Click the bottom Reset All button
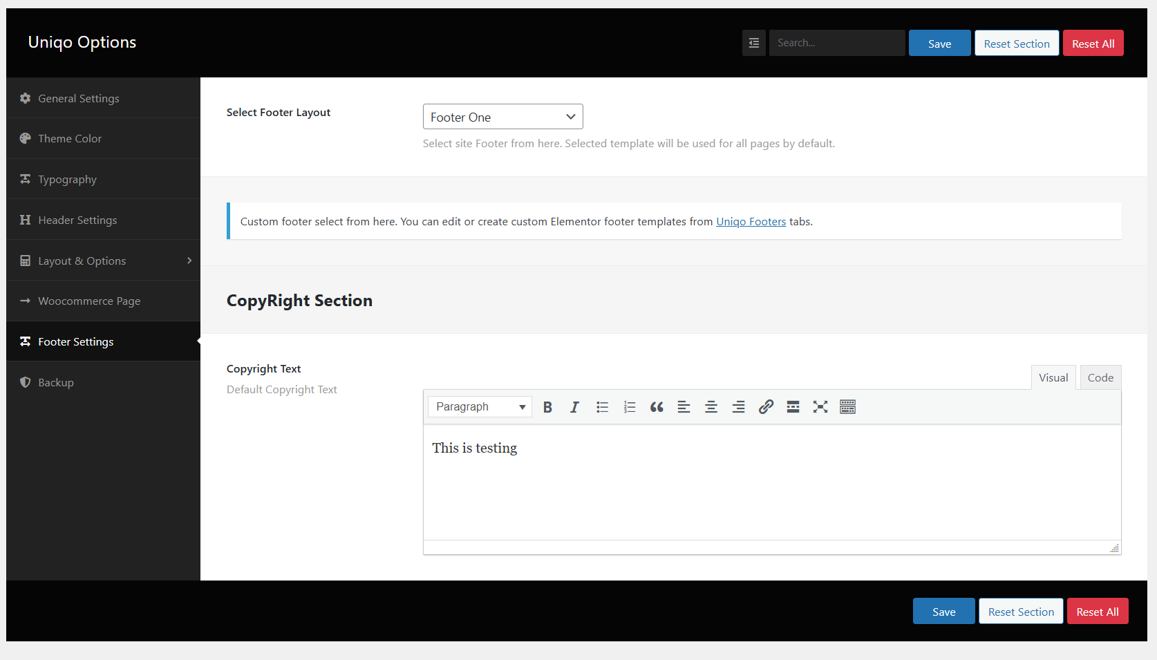 1097,612
